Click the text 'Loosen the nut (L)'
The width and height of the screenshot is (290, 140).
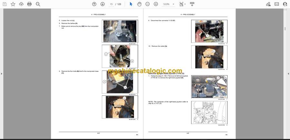pos(68,21)
